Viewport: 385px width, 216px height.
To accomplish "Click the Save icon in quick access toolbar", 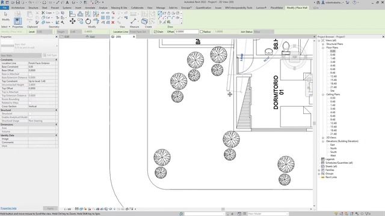I will [x=18, y=2].
